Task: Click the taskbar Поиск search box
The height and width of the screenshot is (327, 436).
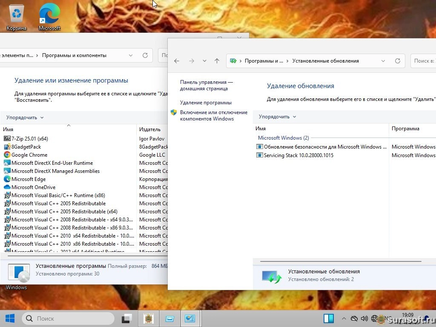Action: point(69,318)
